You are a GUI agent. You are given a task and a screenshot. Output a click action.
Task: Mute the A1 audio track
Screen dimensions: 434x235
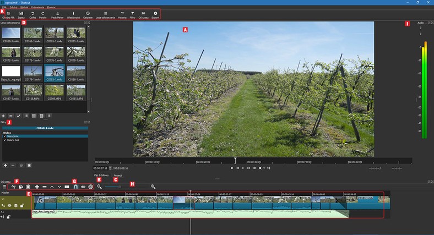(x=3, y=217)
